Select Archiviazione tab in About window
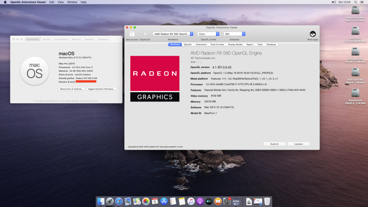Screen dimensions: 368x207 pyautogui.click(x=61, y=39)
